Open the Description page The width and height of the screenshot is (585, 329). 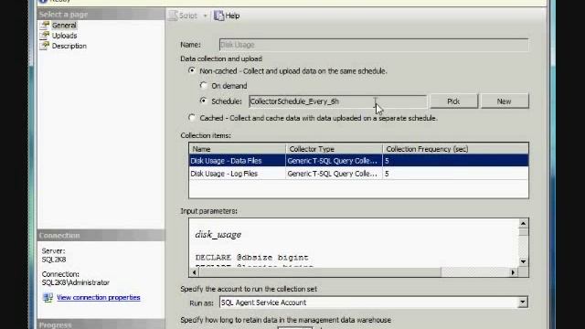coord(69,47)
